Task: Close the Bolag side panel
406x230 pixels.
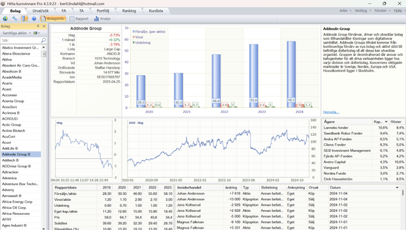Action: [44, 26]
